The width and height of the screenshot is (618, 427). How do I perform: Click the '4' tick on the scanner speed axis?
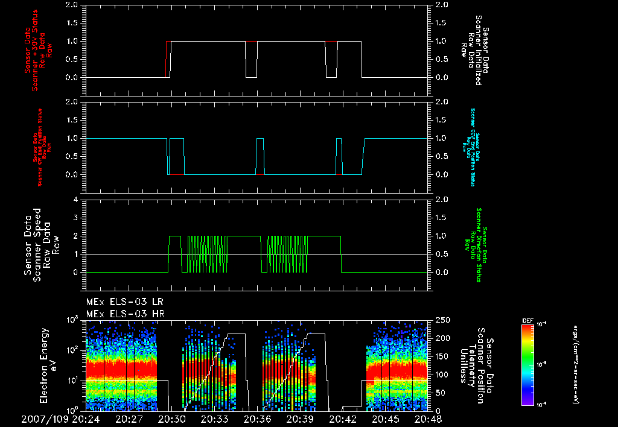tap(76, 200)
